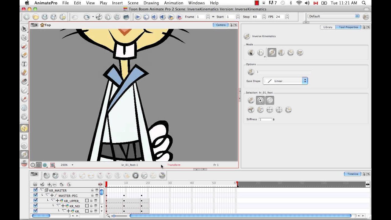The width and height of the screenshot is (391, 220).
Task: Adjust the timeline zoom slider
Action: click(114, 216)
